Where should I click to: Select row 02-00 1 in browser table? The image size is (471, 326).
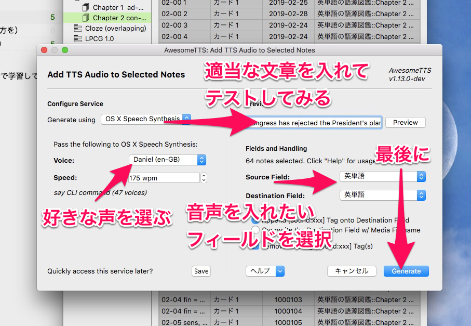pyautogui.click(x=288, y=3)
